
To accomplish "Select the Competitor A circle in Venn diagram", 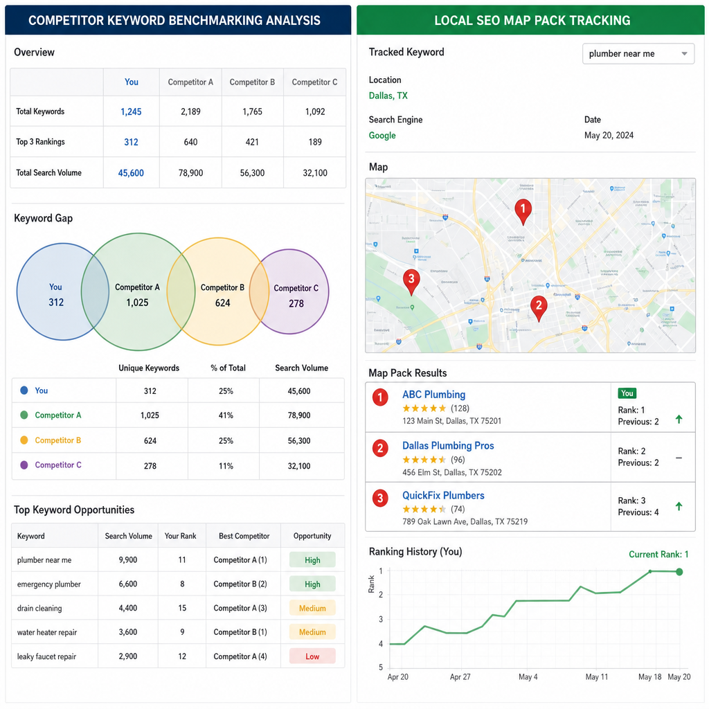I will [138, 291].
